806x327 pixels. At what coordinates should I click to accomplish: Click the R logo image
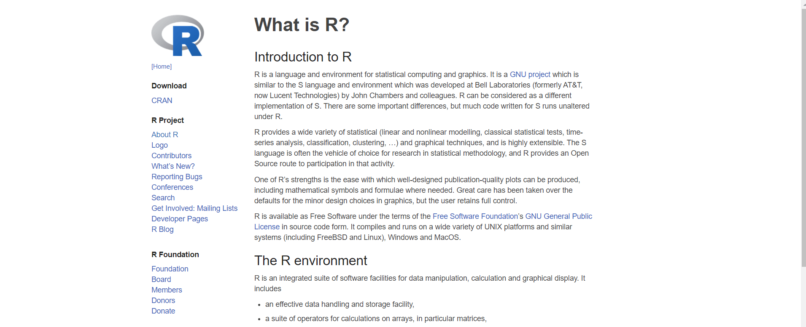click(178, 36)
